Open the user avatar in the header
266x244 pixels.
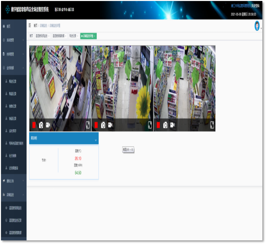(x=257, y=26)
